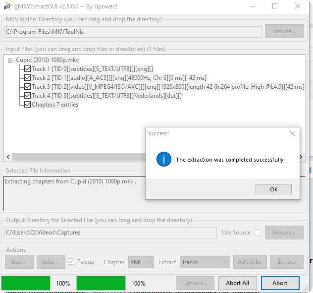
Task: Click the Abort All button
Action: pyautogui.click(x=237, y=283)
